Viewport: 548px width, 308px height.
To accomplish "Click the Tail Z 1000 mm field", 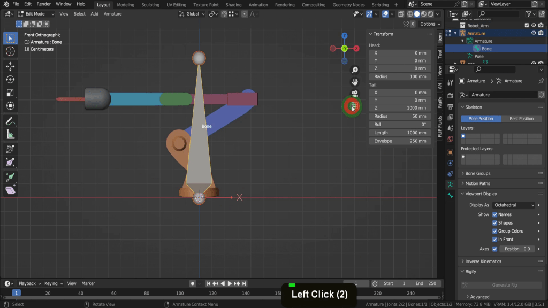I will [x=400, y=108].
